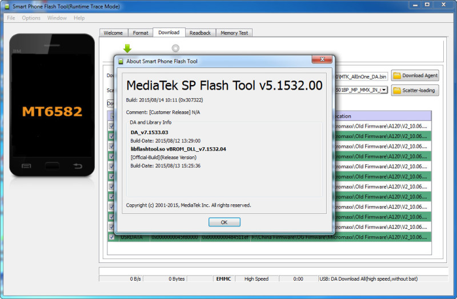Click 'Build-Date: 2015/08/13 15:25:36' text

point(165,166)
